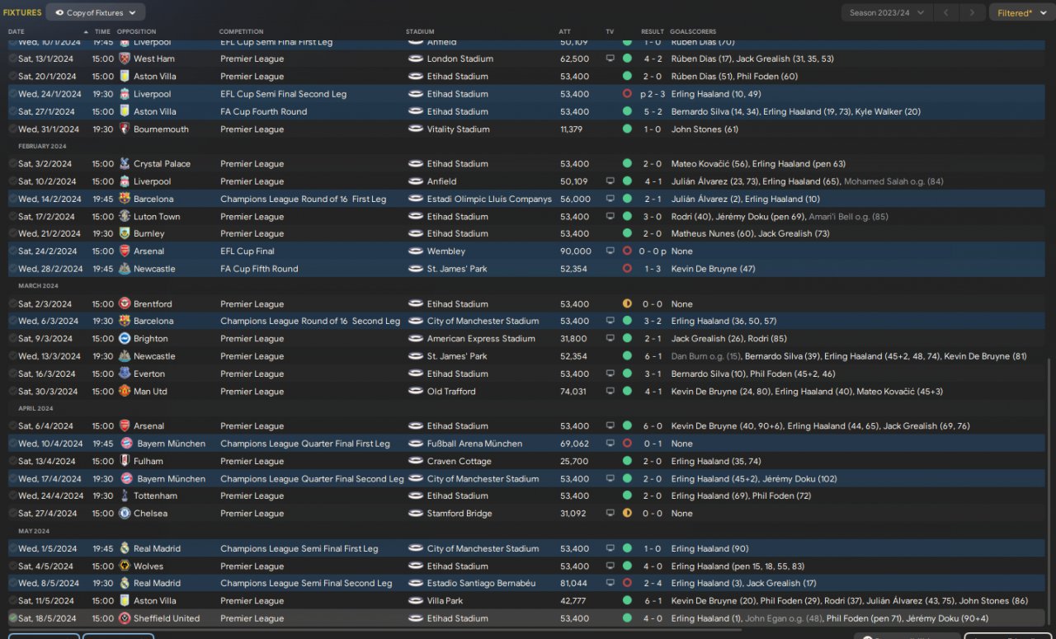
Task: Click the 81,044 attendance figure
Action: [x=574, y=583]
